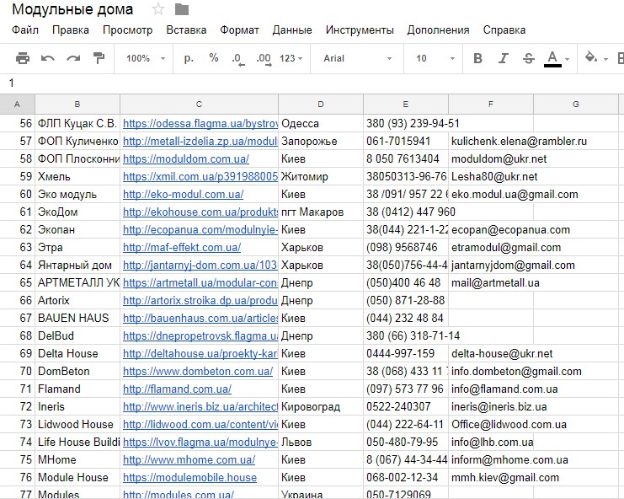Open link maf-effekt.com.ua

[x=182, y=247]
